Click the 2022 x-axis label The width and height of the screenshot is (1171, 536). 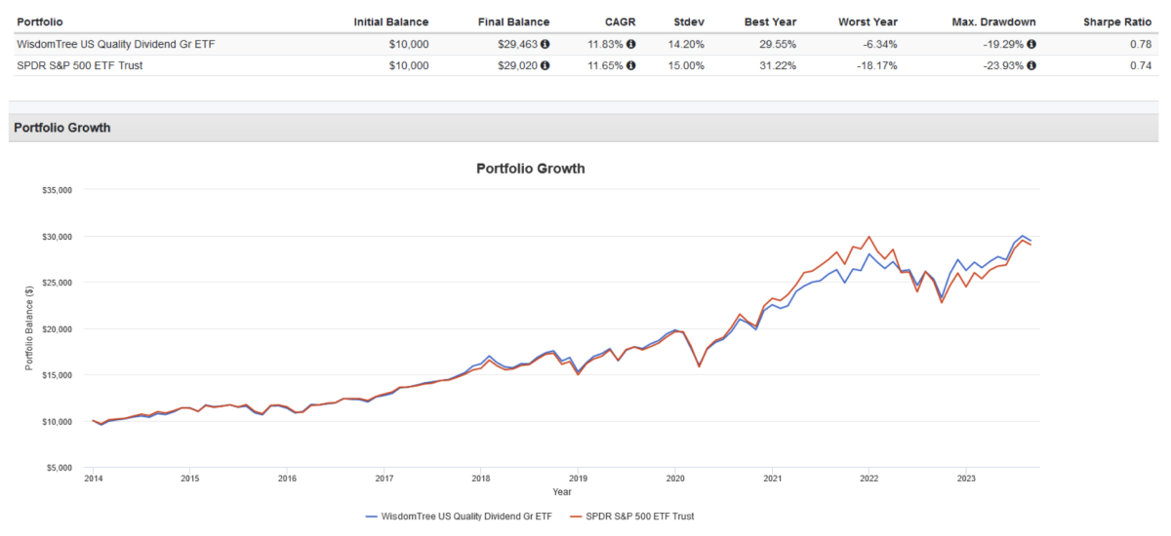pos(868,479)
